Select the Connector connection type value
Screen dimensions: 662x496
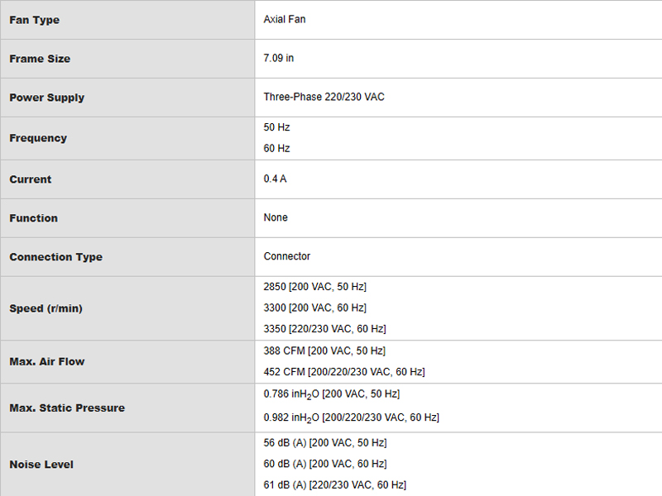coord(286,256)
